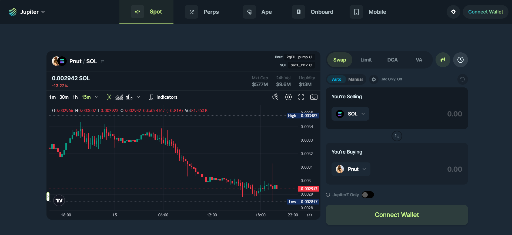Click the current price 0.002942 label

[309, 189]
